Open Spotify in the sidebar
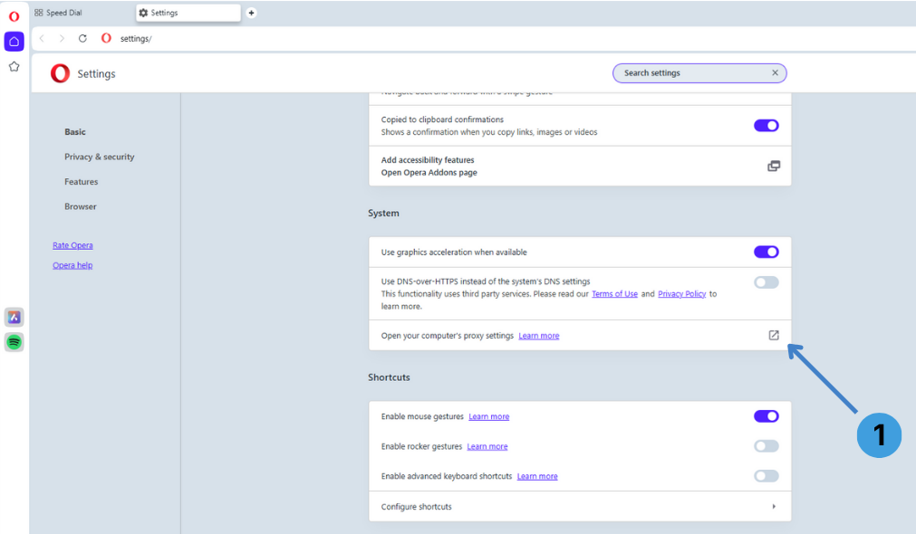The image size is (916, 534). tap(14, 342)
